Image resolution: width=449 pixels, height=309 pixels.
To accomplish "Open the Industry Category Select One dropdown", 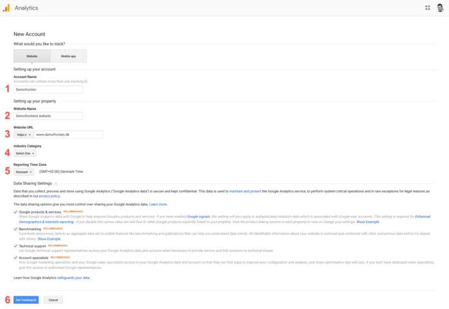I will coord(25,153).
